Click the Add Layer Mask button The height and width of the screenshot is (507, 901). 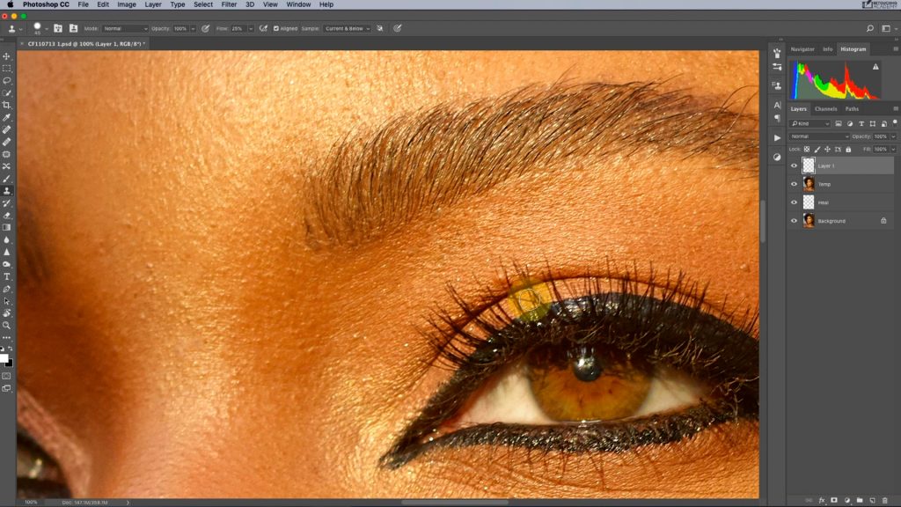click(834, 499)
